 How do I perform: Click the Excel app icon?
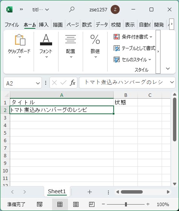[9, 9]
